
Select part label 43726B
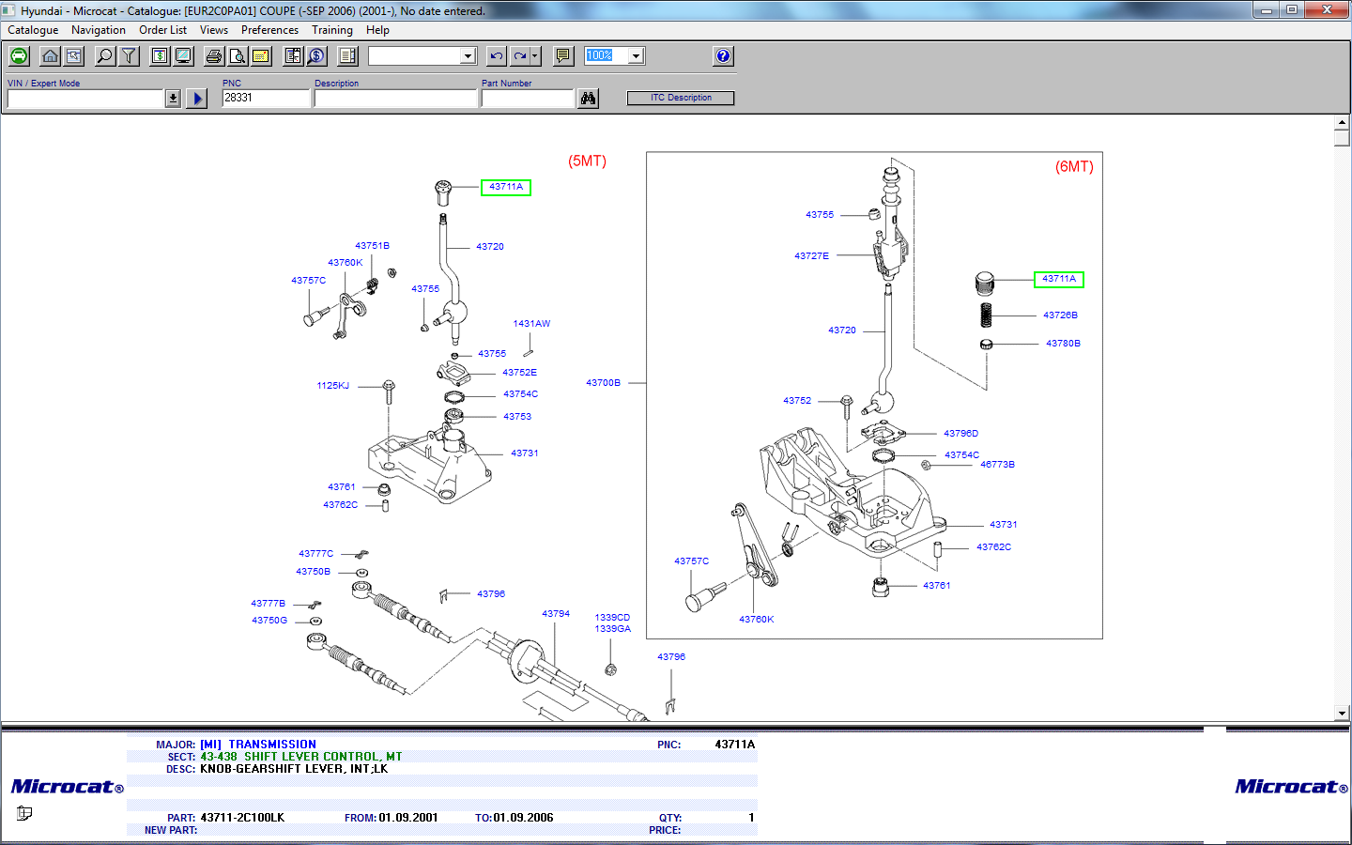click(1060, 315)
